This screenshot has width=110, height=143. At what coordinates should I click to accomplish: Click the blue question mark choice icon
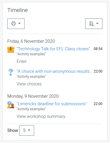point(11,72)
